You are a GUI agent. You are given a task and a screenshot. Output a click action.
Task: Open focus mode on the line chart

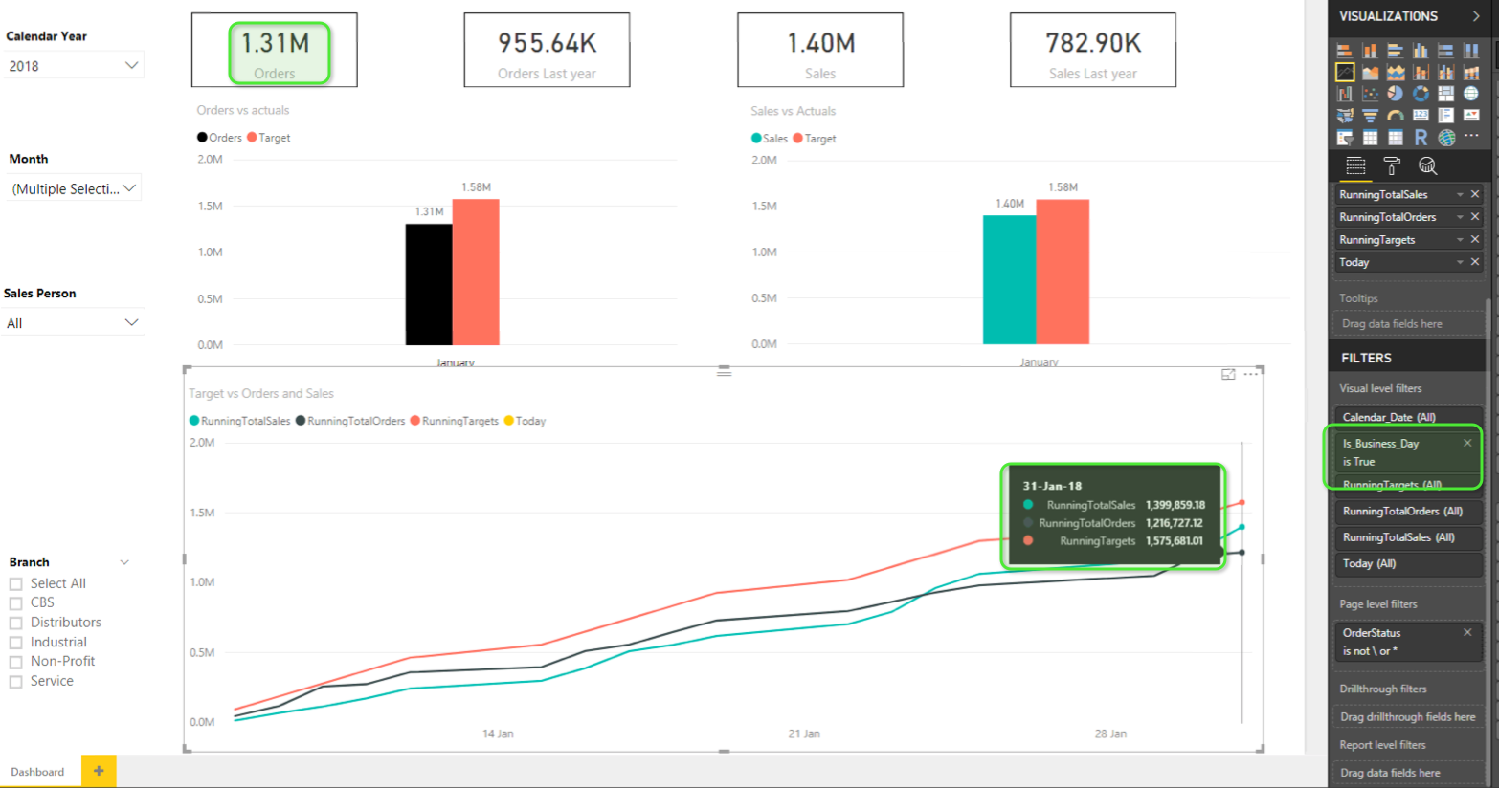[1228, 375]
